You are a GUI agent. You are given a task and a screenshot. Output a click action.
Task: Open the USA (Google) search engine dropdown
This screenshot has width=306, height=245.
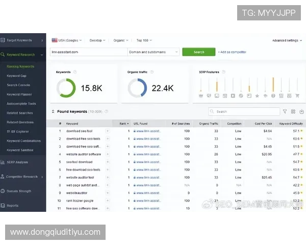pyautogui.click(x=66, y=40)
